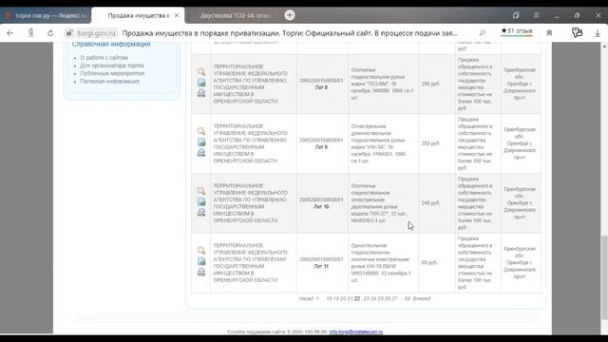Screen dimensions: 608x342
Task: Click the 240 руб price in Лот 10 row
Action: pos(430,203)
